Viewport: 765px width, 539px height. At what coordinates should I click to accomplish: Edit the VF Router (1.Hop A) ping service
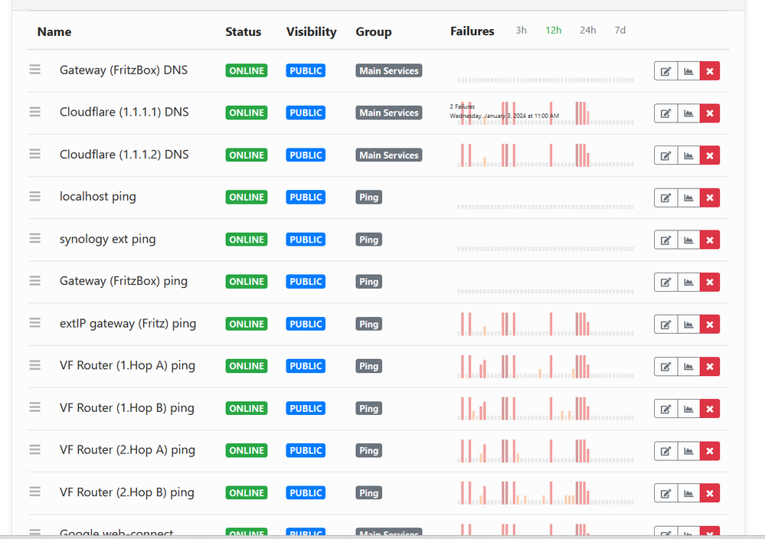(x=665, y=366)
